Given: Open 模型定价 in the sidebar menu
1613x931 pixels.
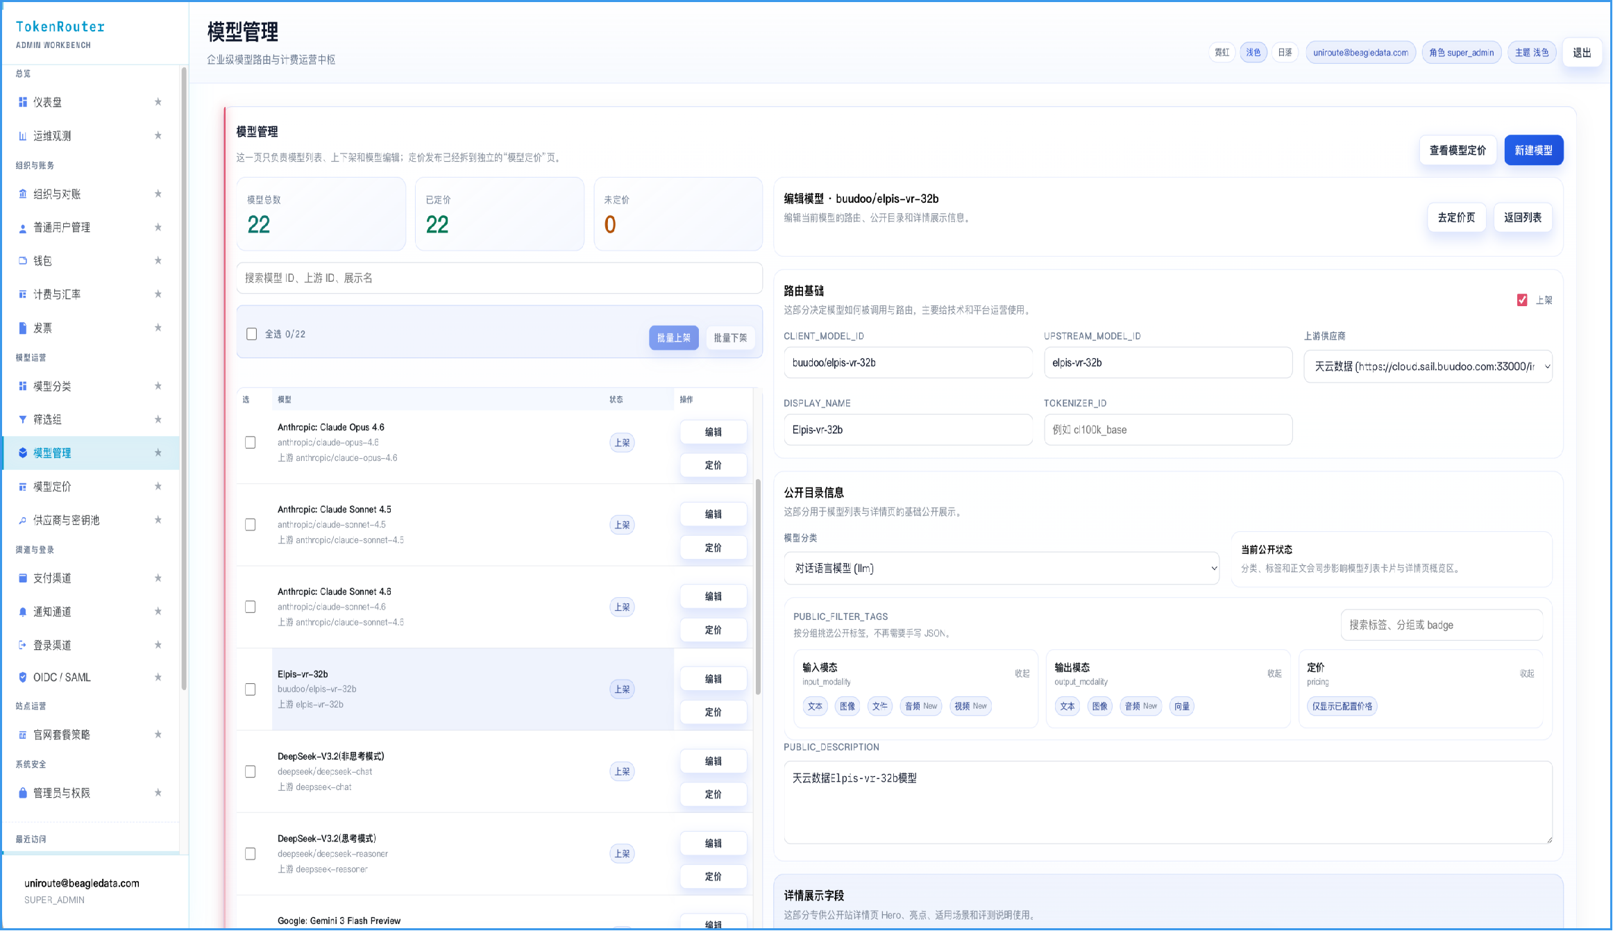Looking at the screenshot, I should click(x=53, y=487).
